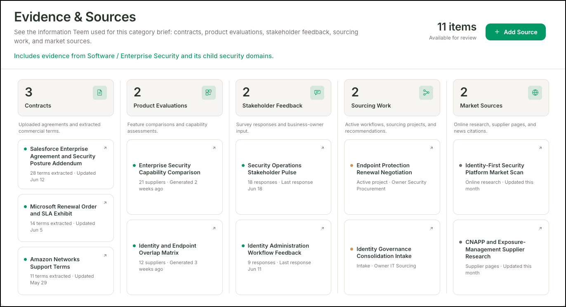This screenshot has width=566, height=307.
Task: Click the Sourcing Work workflow icon
Action: pos(426,93)
